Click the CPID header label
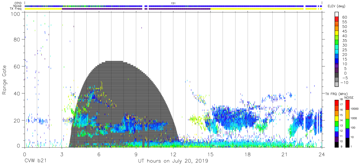Screen dimensions: 362x167 (x=18, y=3)
